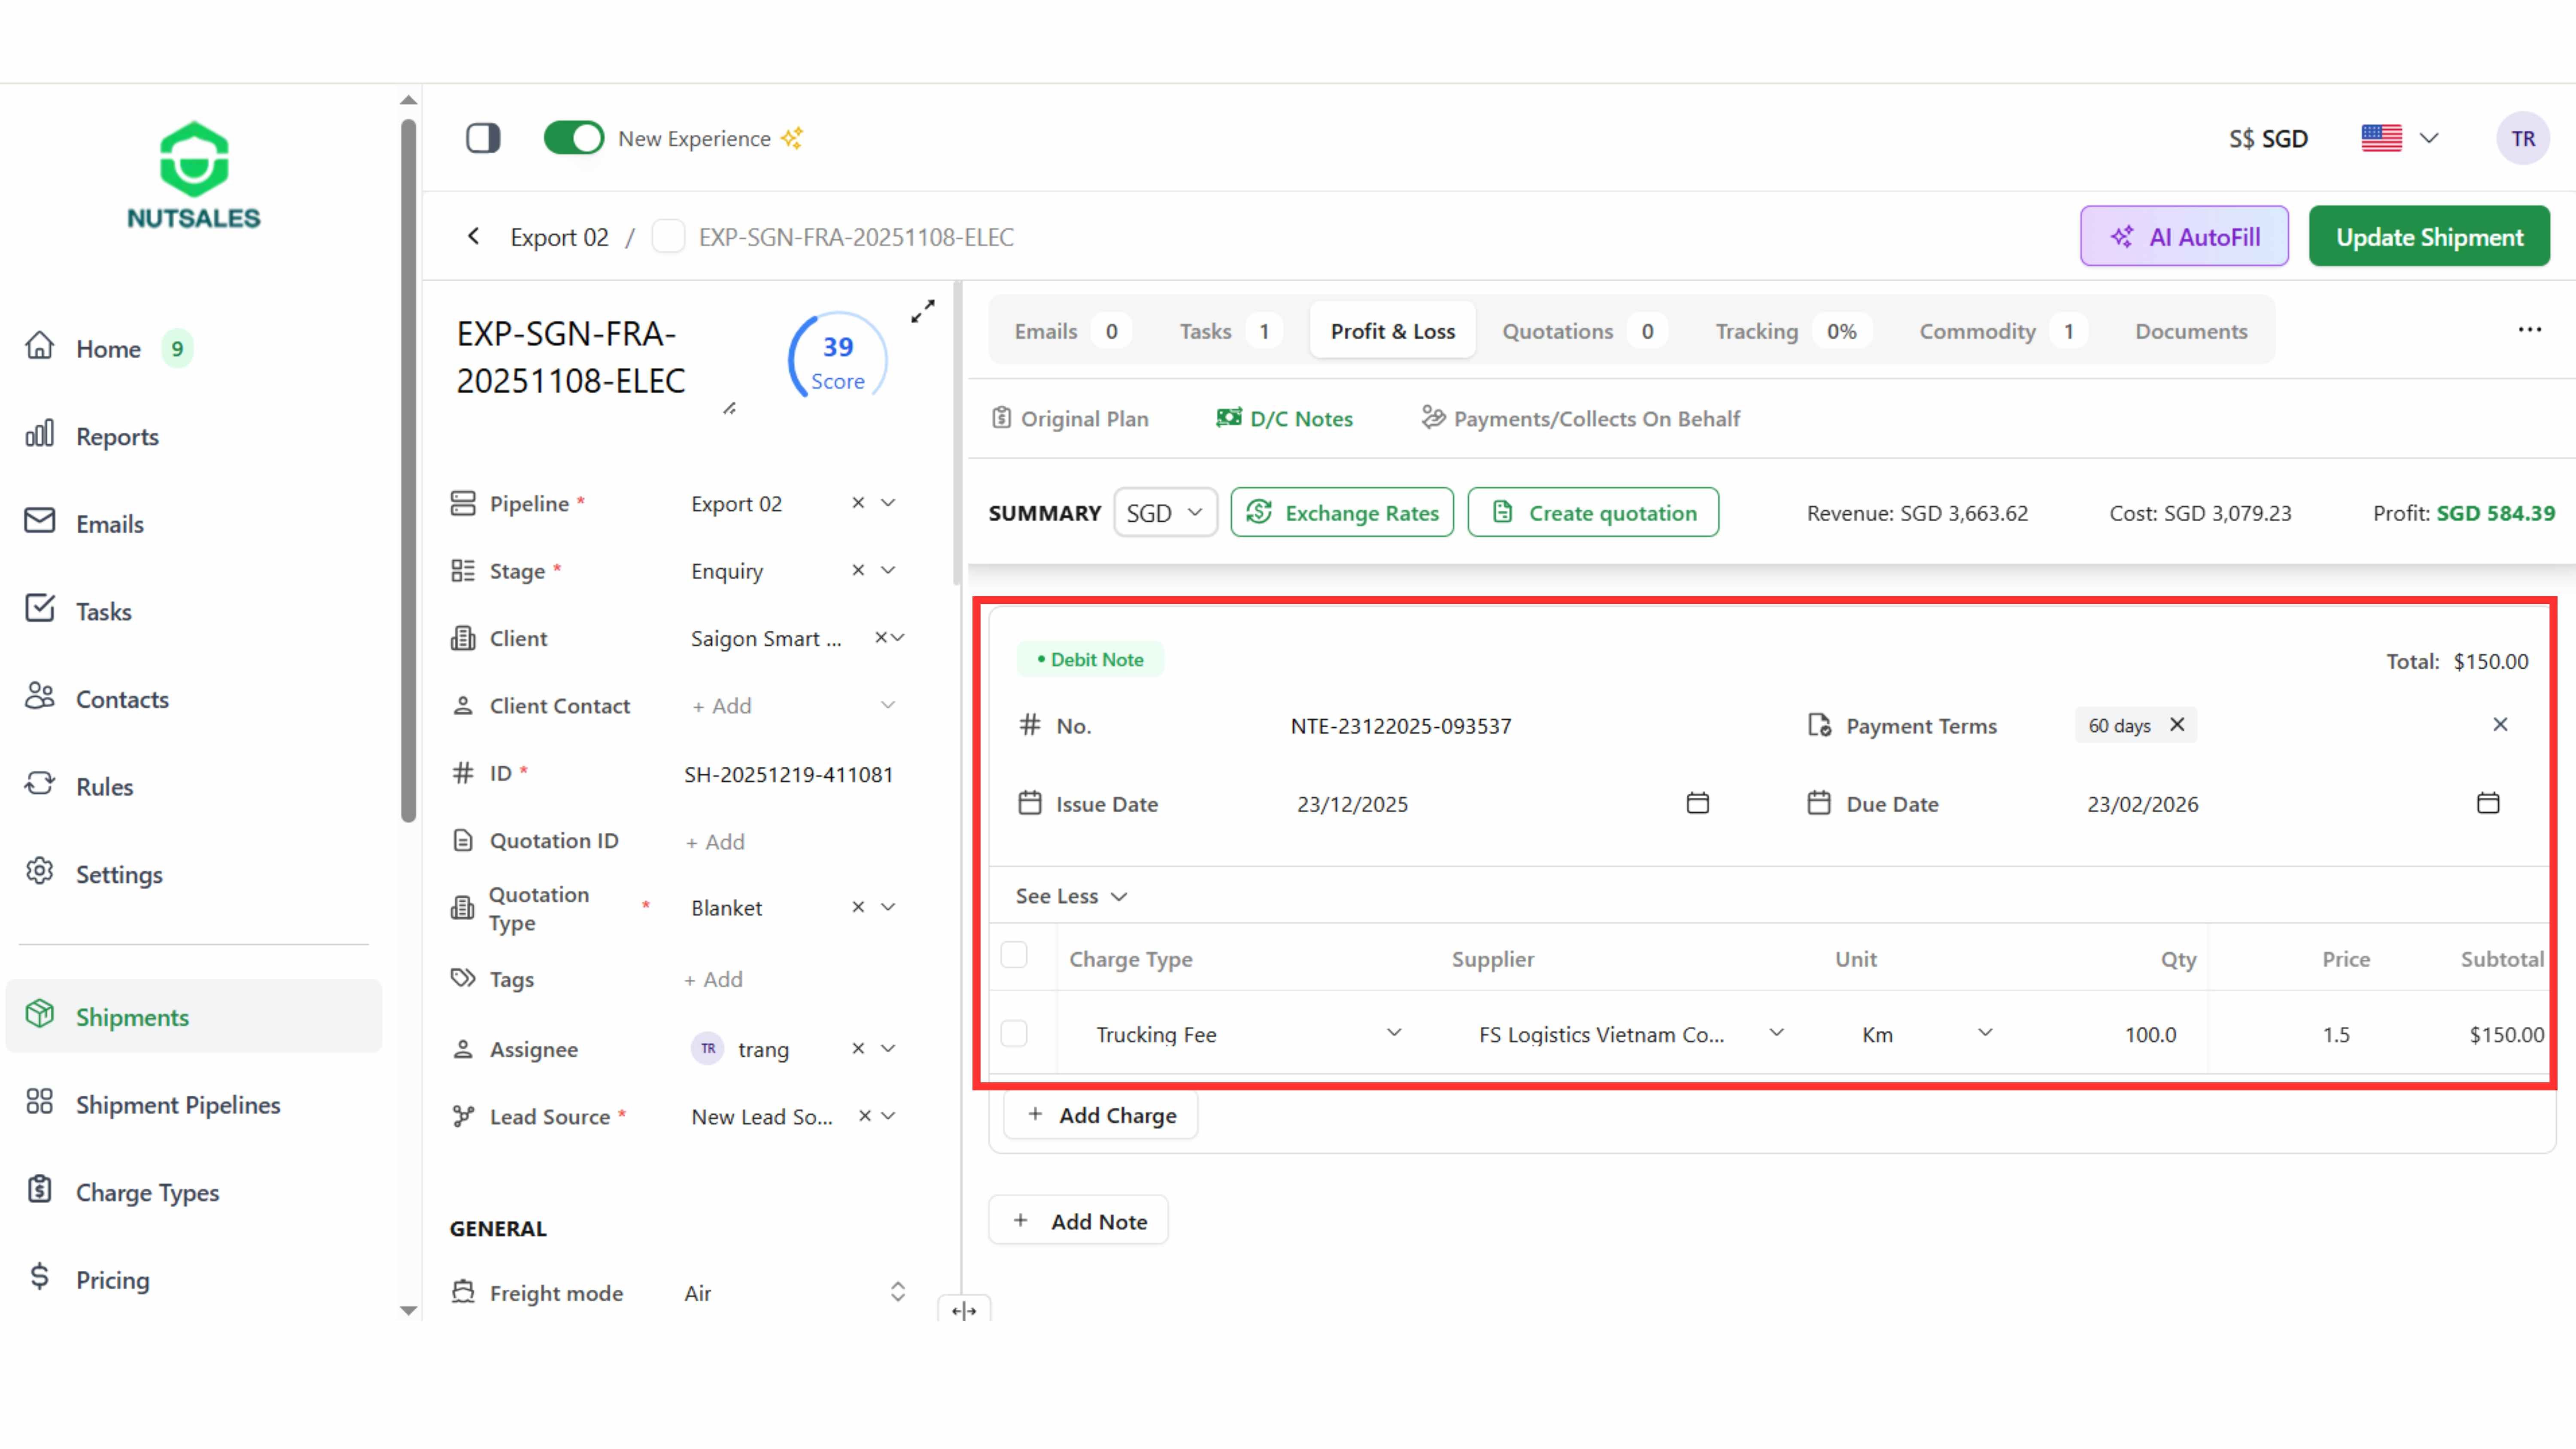The image size is (2576, 1449).
Task: Toggle the New Experience switch
Action: point(574,138)
